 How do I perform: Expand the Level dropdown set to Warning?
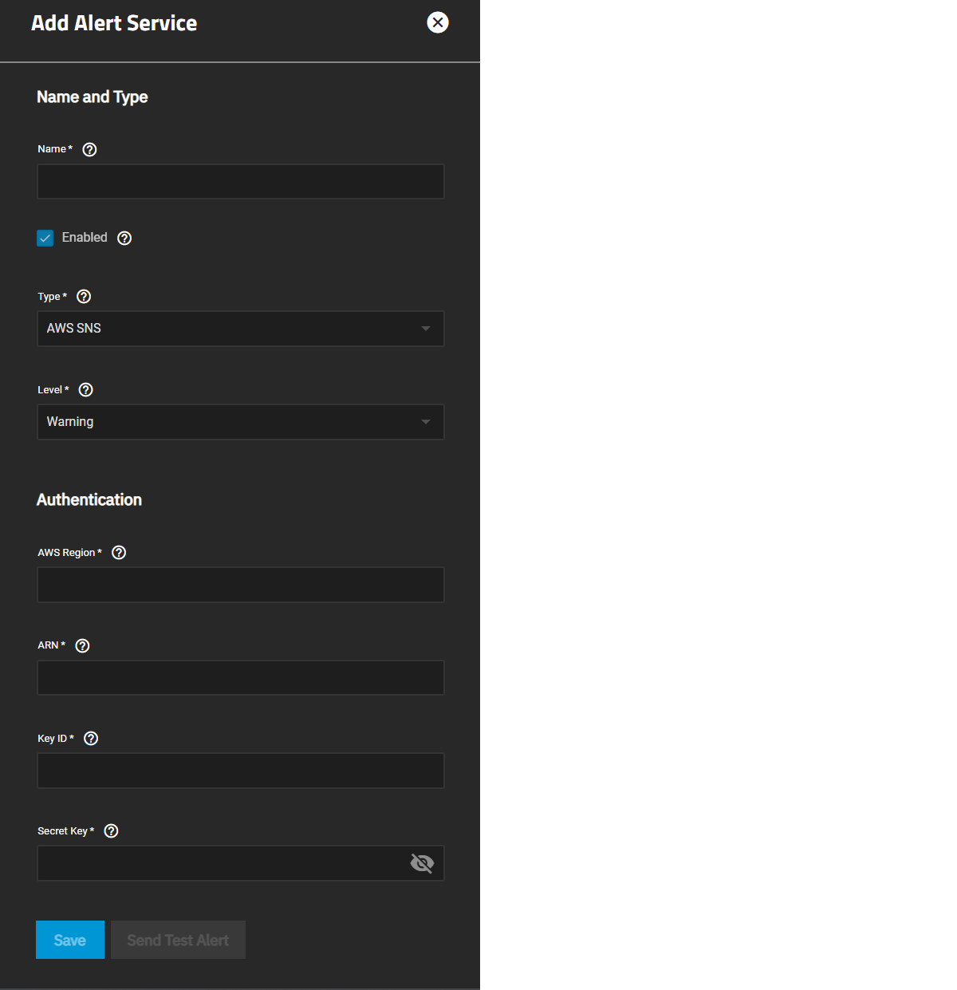pos(240,422)
